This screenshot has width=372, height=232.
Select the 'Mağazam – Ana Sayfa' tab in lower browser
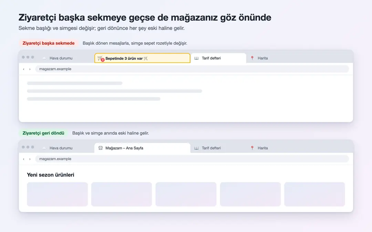142,148
